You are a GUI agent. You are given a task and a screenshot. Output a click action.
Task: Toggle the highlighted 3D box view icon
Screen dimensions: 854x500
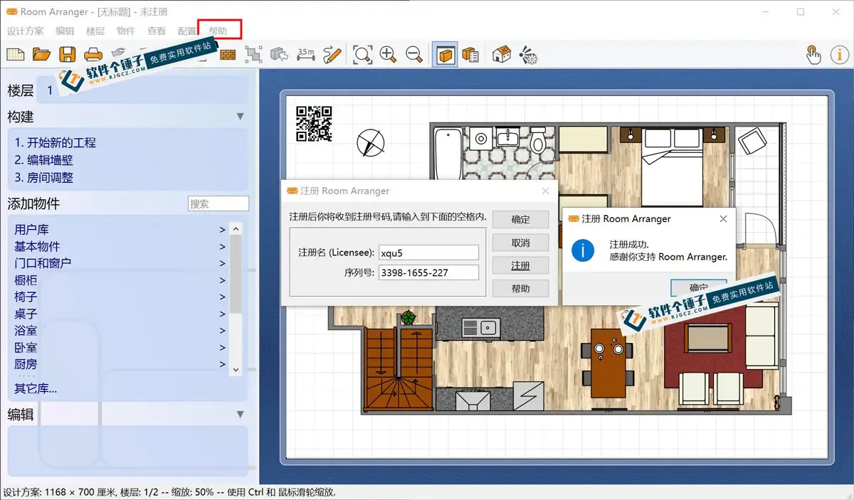pyautogui.click(x=445, y=54)
